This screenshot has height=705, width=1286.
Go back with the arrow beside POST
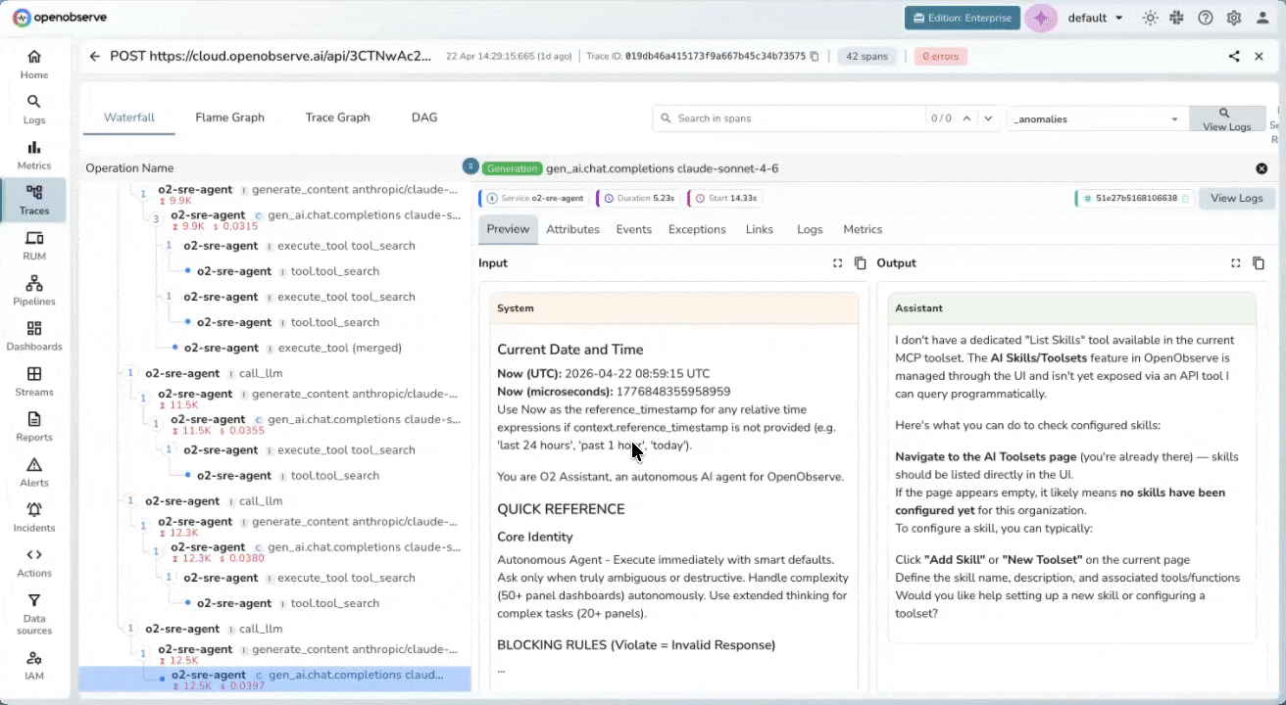point(95,57)
